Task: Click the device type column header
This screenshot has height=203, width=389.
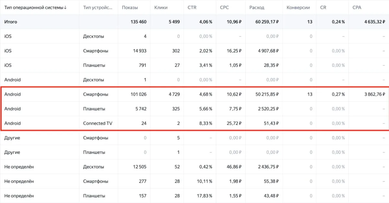Action: point(98,7)
